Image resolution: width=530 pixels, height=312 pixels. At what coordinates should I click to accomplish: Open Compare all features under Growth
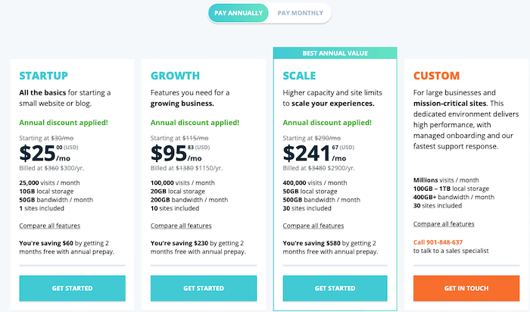click(x=181, y=226)
